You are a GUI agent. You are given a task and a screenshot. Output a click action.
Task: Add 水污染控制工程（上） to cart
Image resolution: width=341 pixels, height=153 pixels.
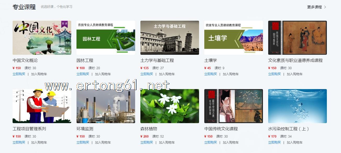pyautogui.click(x=295, y=143)
